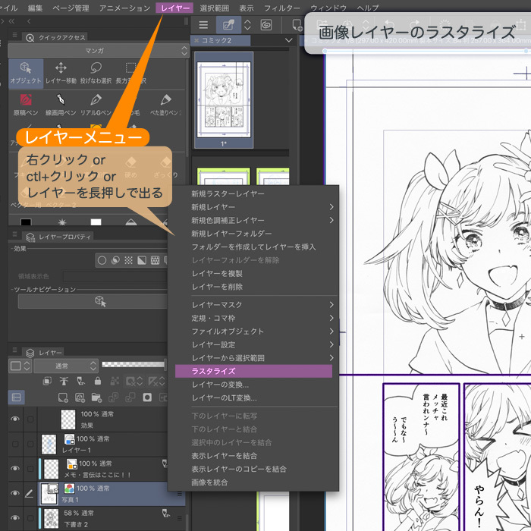Pick the black color swatch in quick access
This screenshot has height=531, width=531.
(26, 222)
